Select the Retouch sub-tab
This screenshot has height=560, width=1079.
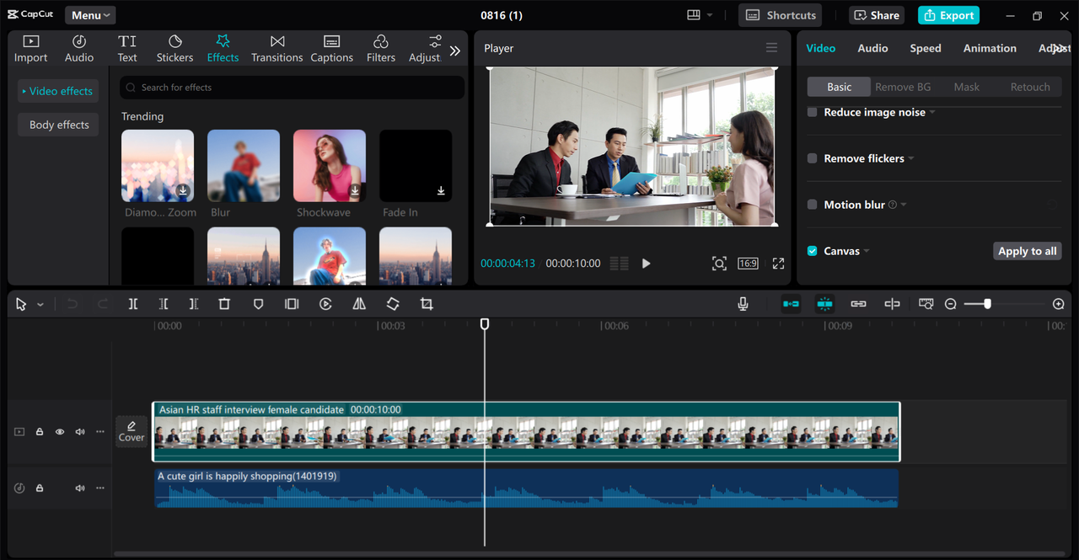1030,87
